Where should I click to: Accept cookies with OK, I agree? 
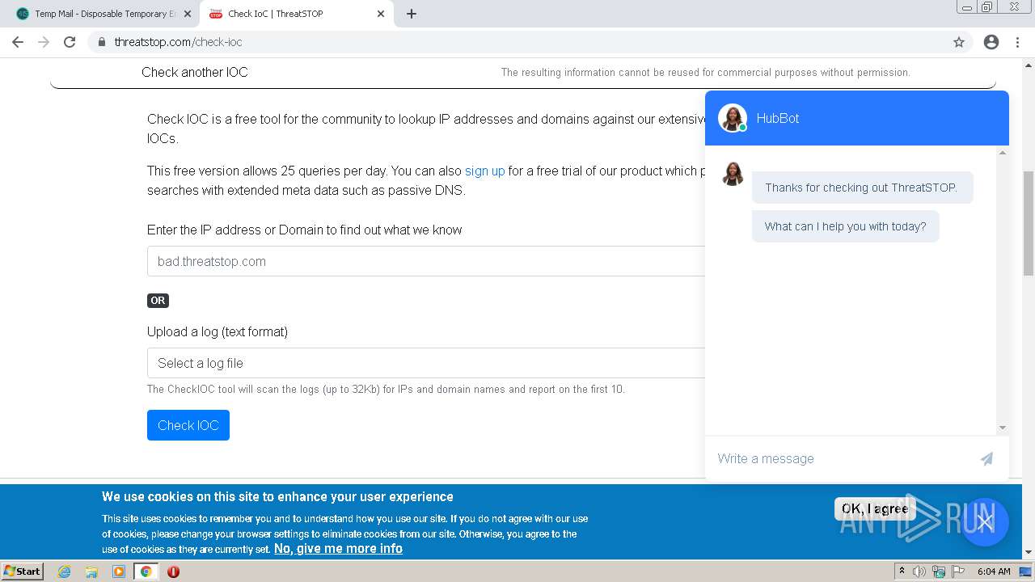pos(875,508)
